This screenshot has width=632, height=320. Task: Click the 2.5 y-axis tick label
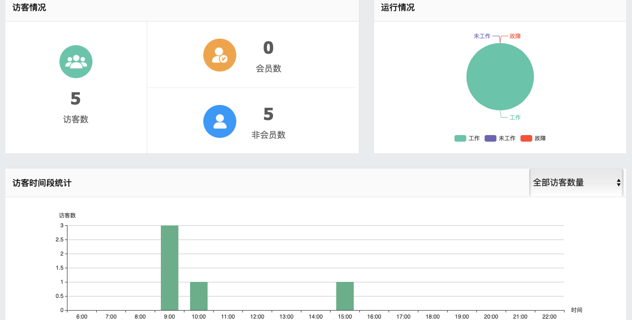(x=59, y=240)
